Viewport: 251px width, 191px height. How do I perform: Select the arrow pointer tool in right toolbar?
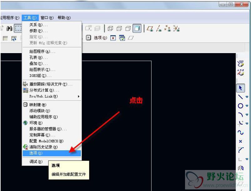tap(240, 88)
